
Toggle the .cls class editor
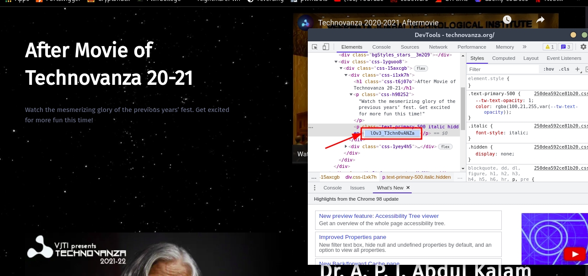tap(564, 69)
